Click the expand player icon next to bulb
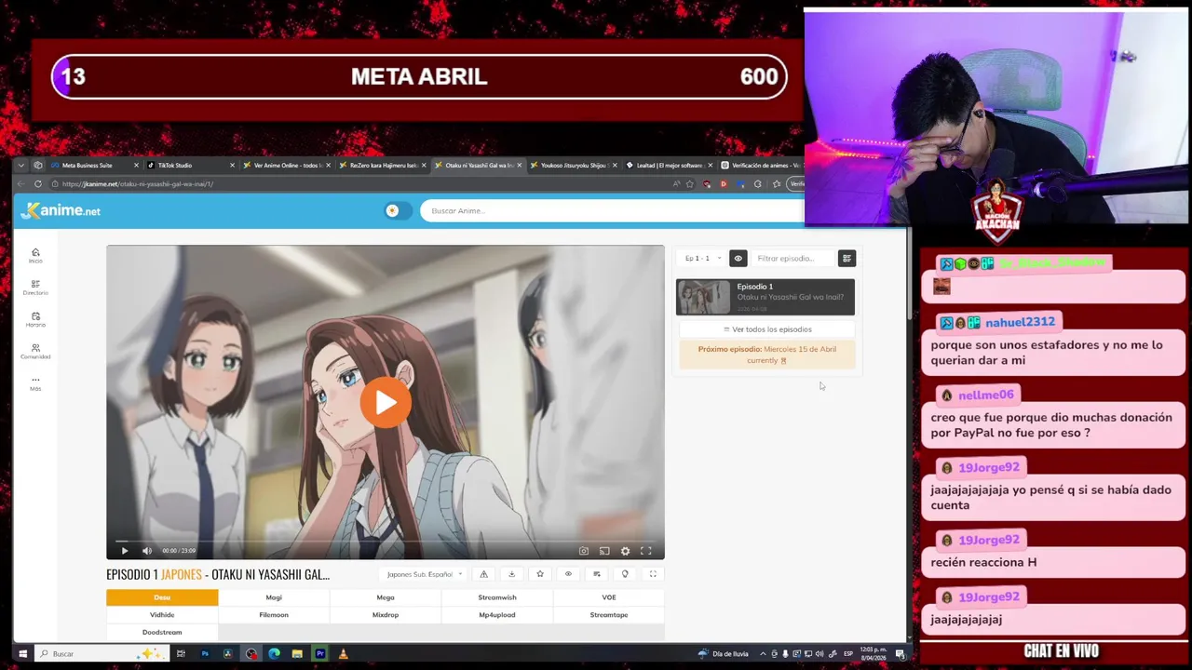Screen dimensions: 1192x670 pyautogui.click(x=653, y=574)
